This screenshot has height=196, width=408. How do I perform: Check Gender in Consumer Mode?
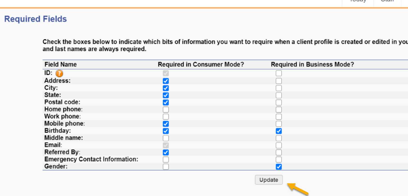click(166, 167)
